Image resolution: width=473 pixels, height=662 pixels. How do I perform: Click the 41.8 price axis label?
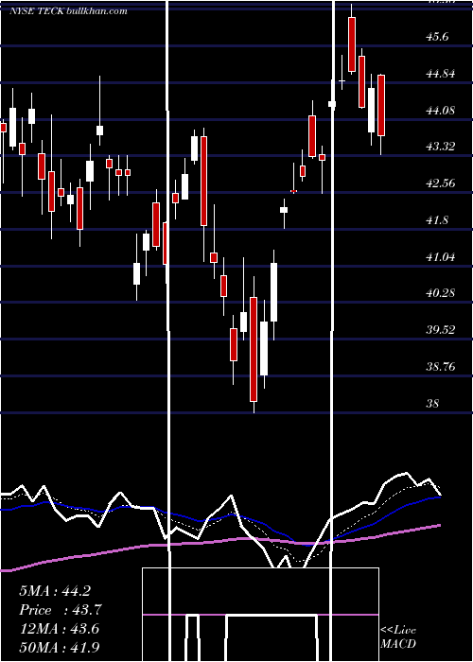pyautogui.click(x=437, y=220)
